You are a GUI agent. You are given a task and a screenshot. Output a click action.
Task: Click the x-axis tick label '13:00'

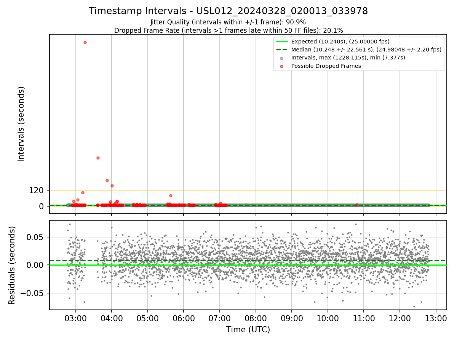[x=436, y=318]
